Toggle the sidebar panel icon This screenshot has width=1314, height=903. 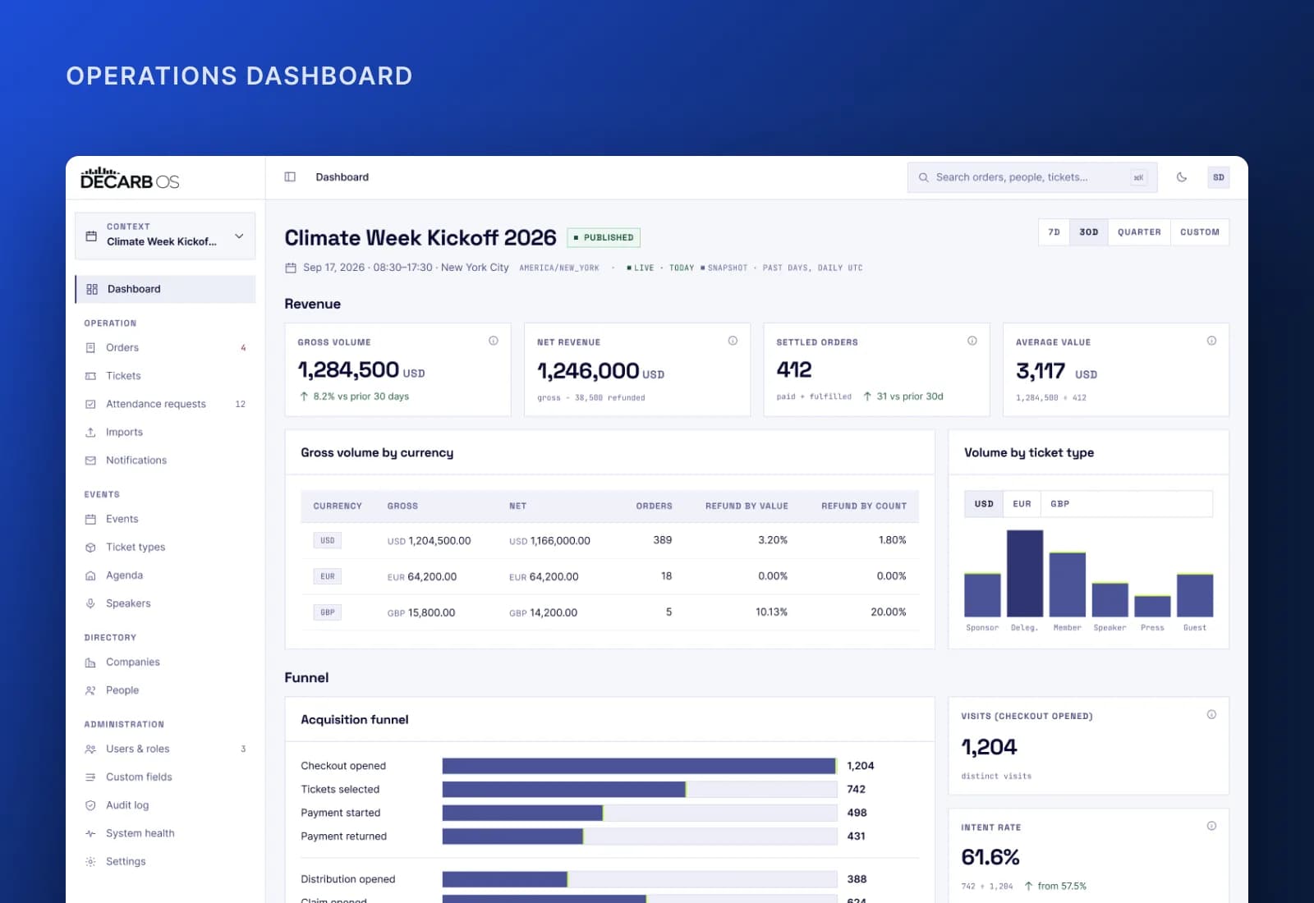[x=290, y=177]
